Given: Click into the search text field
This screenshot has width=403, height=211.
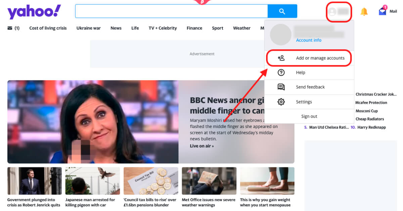Looking at the screenshot, I should [x=171, y=11].
